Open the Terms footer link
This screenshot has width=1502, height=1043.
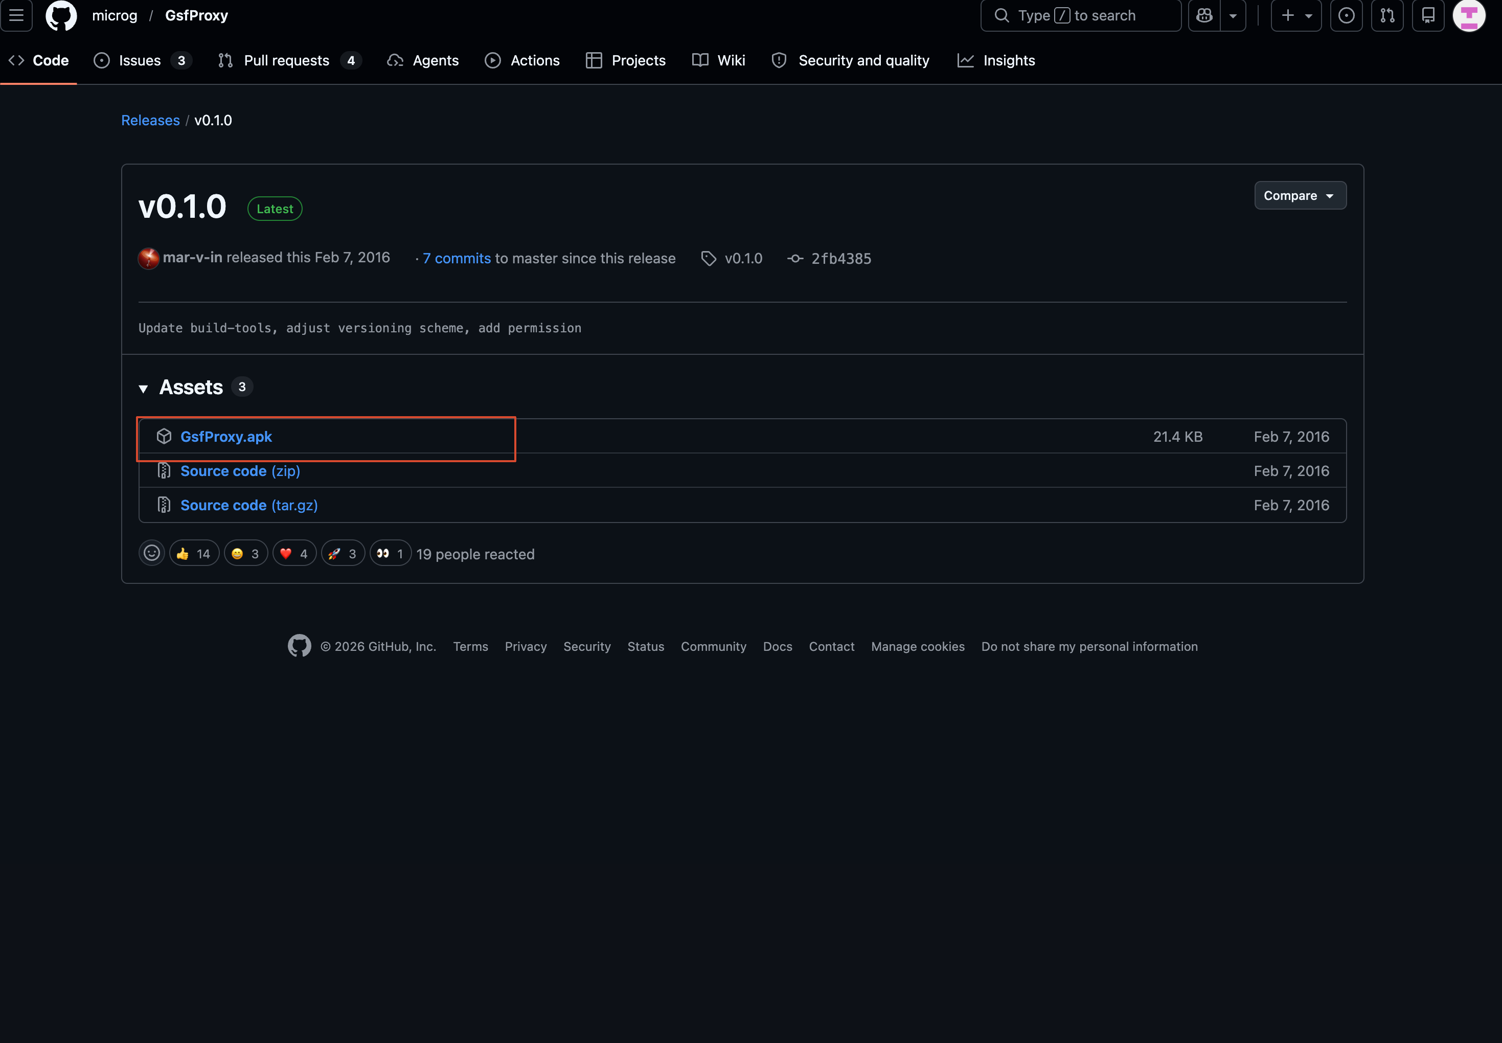(470, 647)
